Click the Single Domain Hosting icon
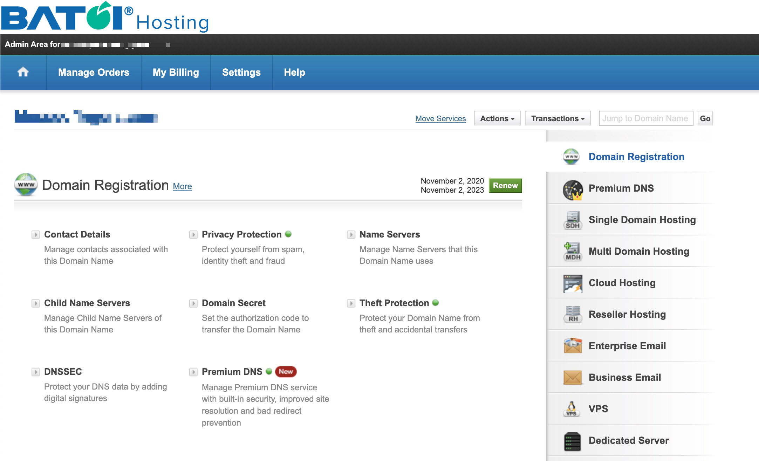The width and height of the screenshot is (759, 461). (572, 220)
